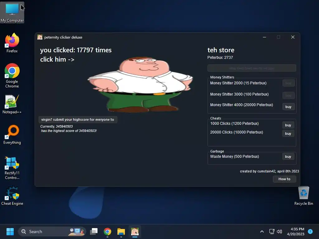Screen dimensions: 319x239
Task: Close peternity clicker deluxe window
Action: click(293, 37)
